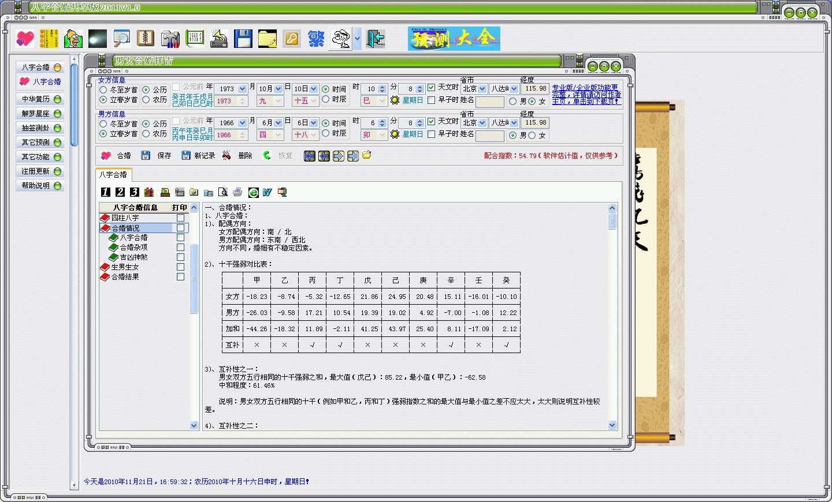Open male month 6月 dropdown

coord(278,123)
